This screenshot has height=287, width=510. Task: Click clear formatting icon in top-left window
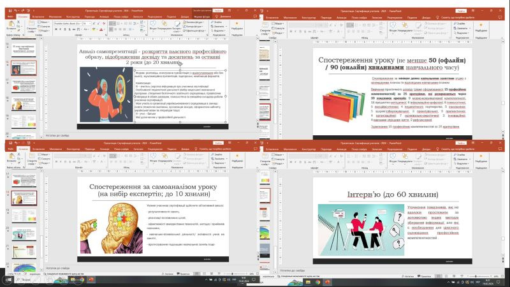tap(104, 24)
